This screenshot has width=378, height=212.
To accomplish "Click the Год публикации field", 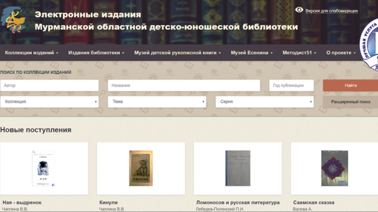I will point(292,86).
